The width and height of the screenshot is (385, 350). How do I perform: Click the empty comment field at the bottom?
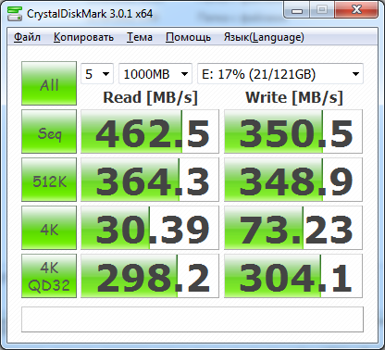pyautogui.click(x=192, y=319)
